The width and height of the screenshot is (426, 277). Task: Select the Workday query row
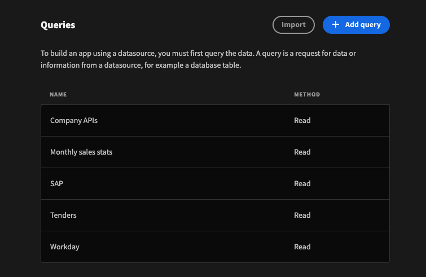coord(215,247)
